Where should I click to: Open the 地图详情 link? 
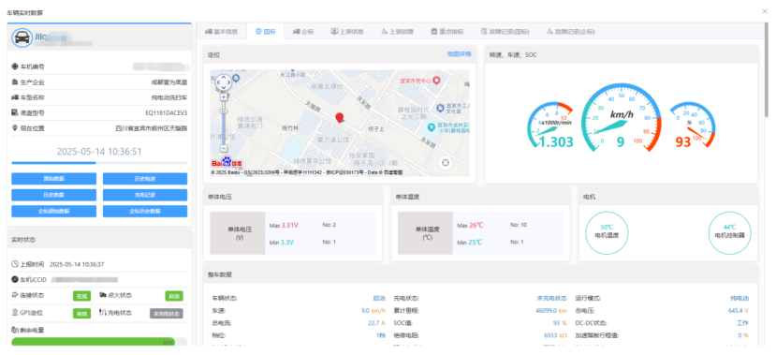[460, 54]
